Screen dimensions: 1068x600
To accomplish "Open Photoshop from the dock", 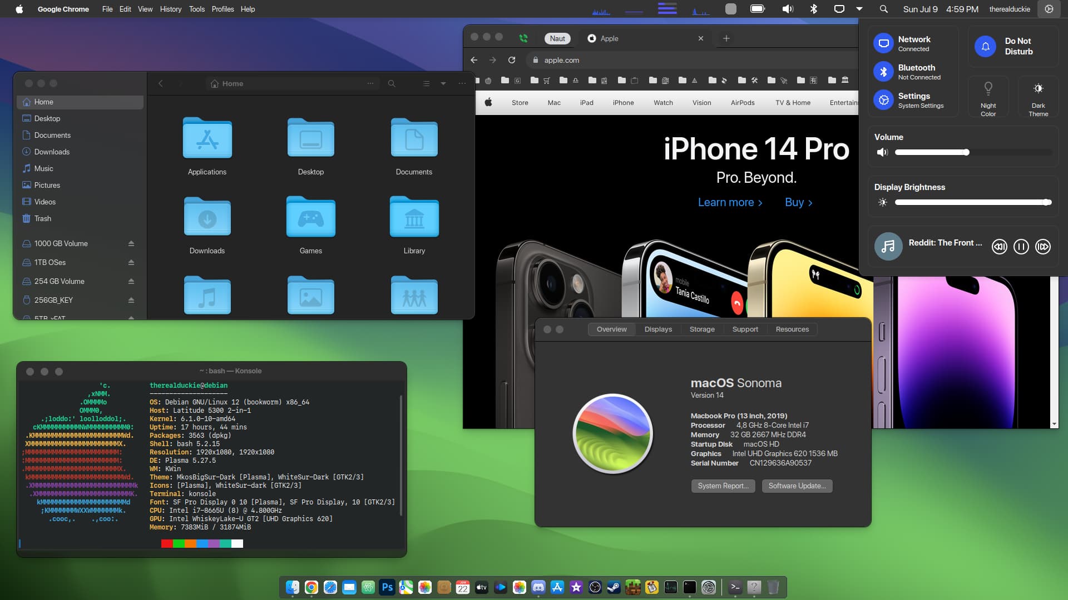I will (x=387, y=587).
